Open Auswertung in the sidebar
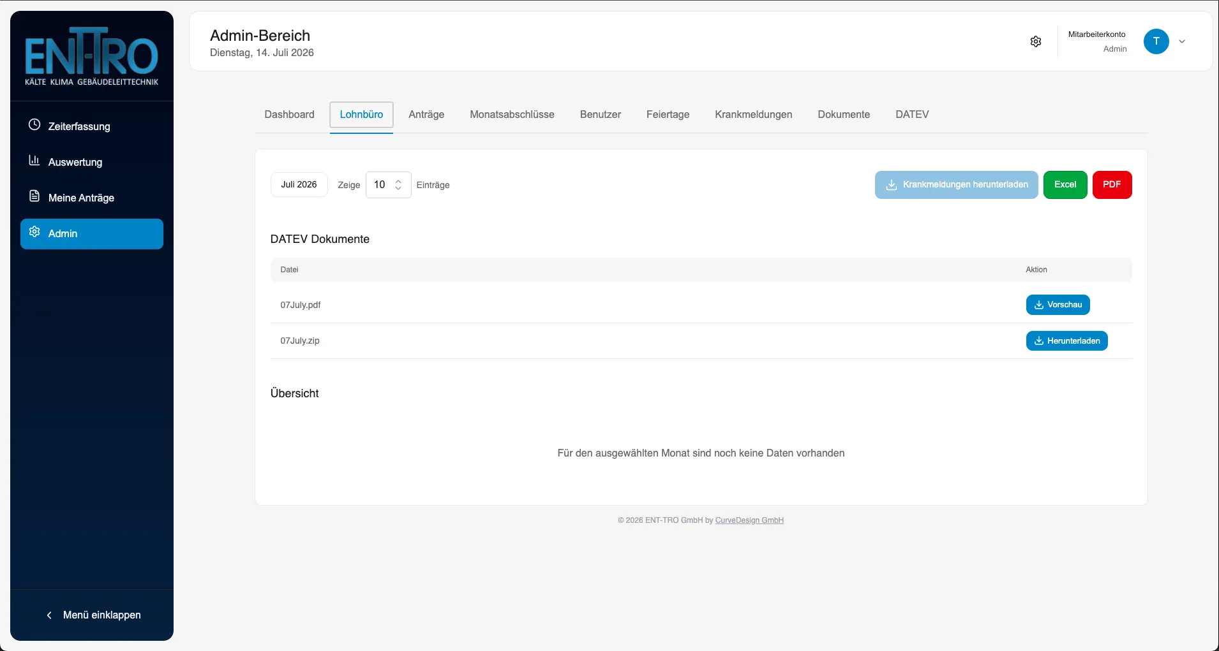 click(92, 162)
